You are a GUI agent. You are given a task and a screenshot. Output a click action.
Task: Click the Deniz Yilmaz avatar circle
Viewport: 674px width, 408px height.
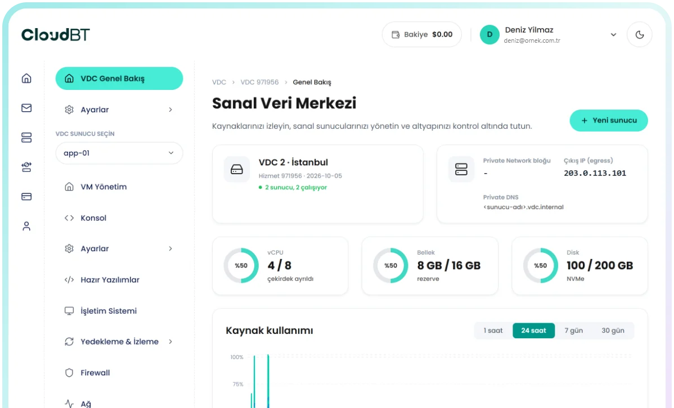[x=489, y=35]
